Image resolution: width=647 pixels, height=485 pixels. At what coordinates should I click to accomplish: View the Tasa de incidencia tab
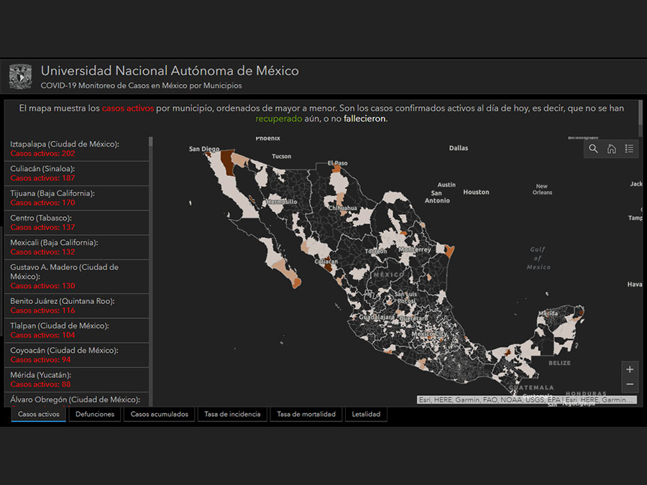[x=232, y=414]
